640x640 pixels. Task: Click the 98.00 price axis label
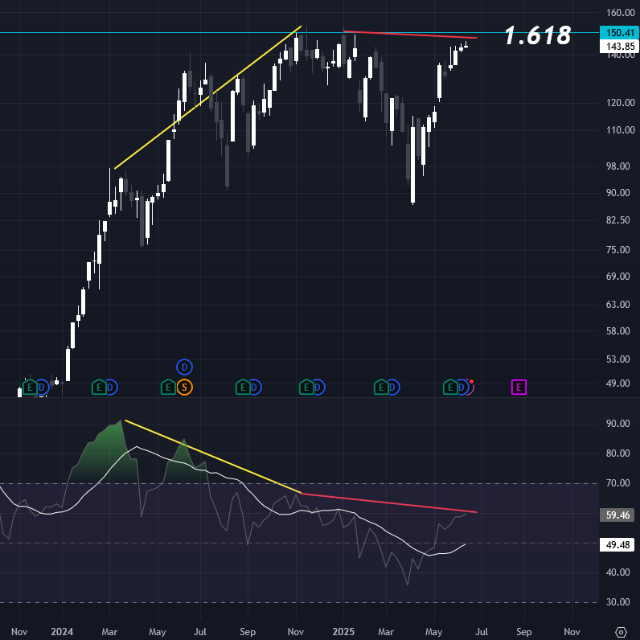618,166
